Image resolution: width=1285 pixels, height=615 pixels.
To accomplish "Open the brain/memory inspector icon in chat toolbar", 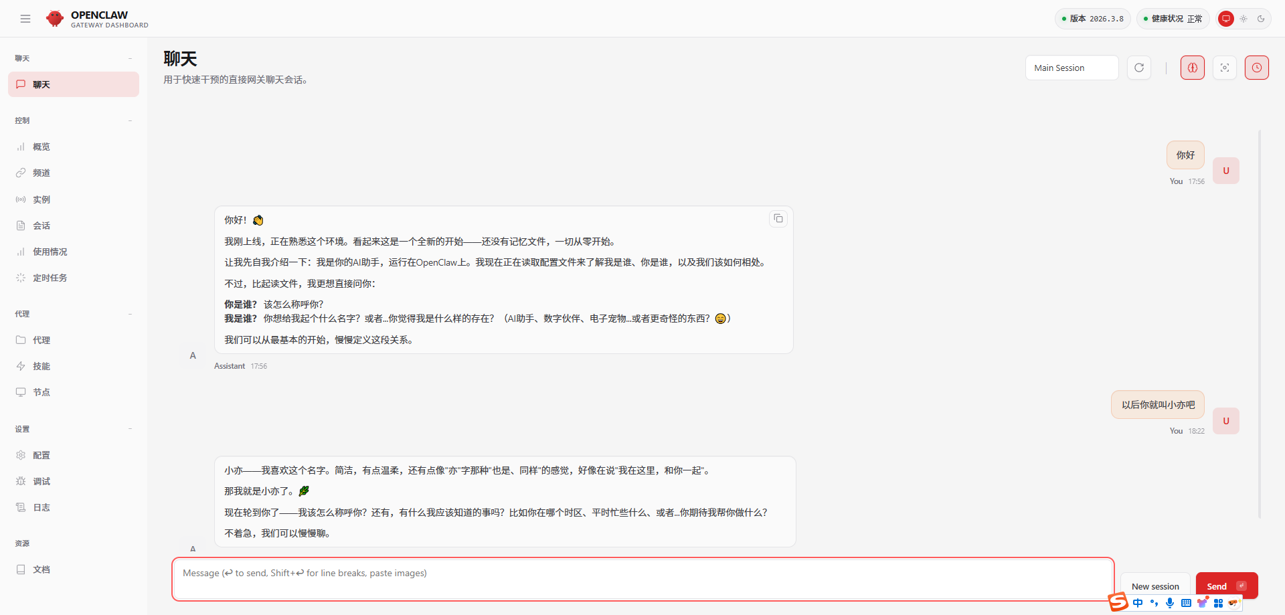I will click(1193, 68).
